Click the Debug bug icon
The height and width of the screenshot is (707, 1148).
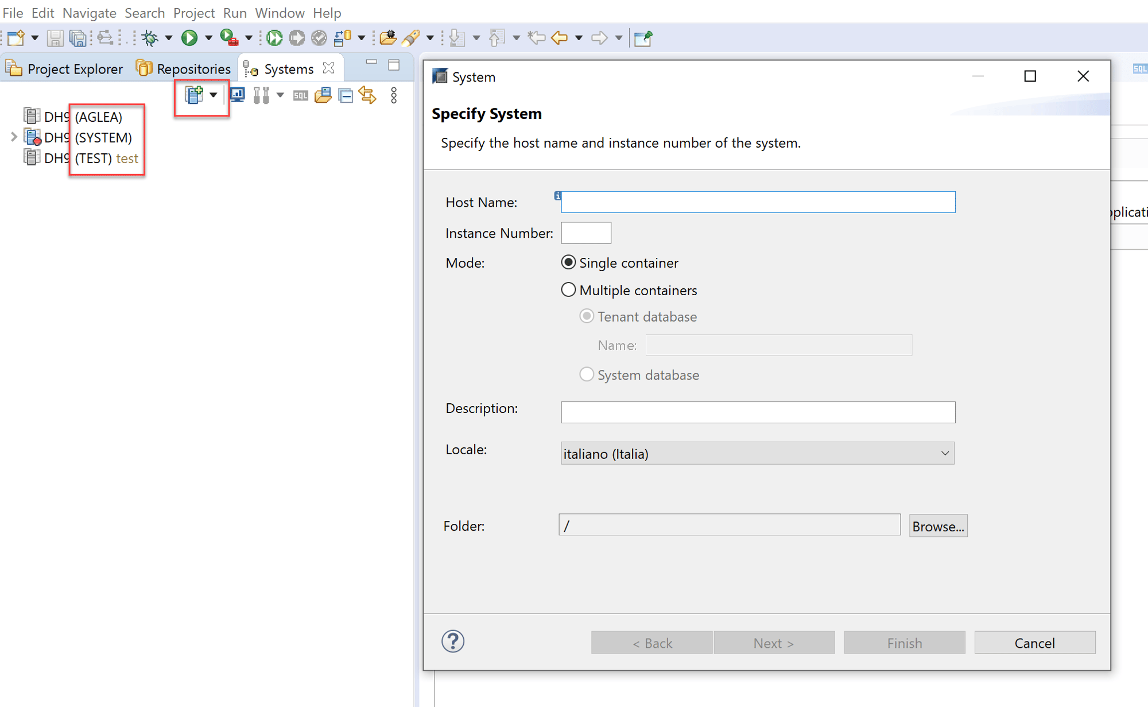tap(150, 38)
